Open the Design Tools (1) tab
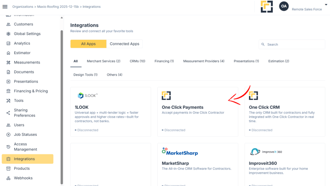The width and height of the screenshot is (330, 186). [x=85, y=75]
